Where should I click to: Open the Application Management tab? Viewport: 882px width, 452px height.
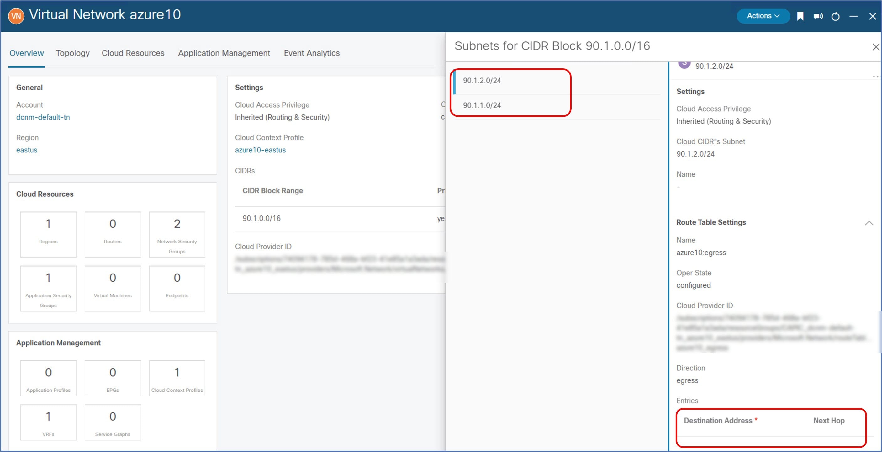click(x=224, y=53)
